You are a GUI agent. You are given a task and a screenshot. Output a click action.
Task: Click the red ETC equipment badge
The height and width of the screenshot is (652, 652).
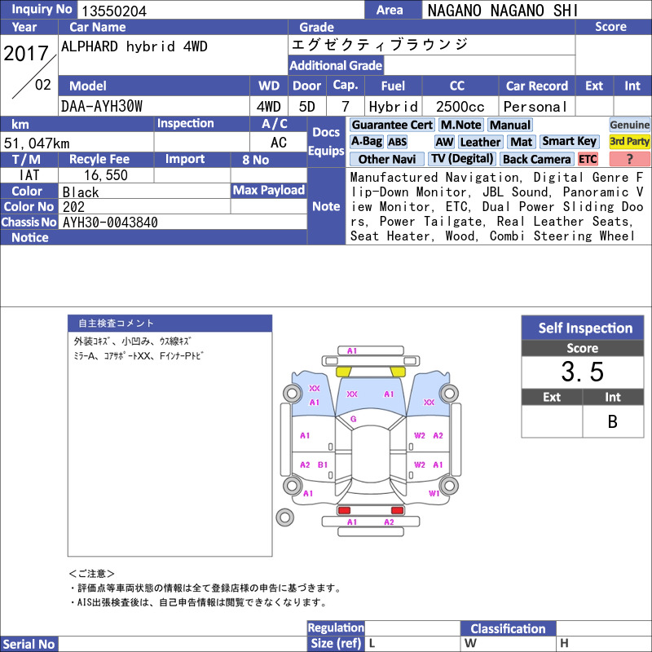[588, 159]
